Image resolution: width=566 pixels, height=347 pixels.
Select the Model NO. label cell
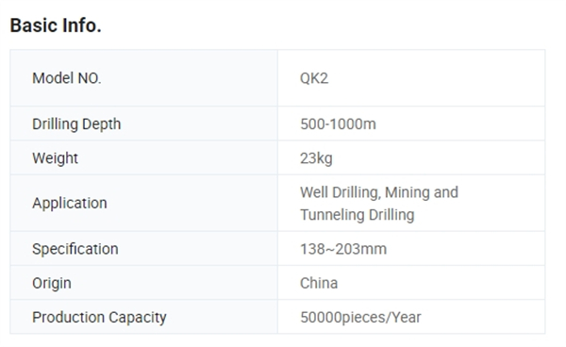144,78
